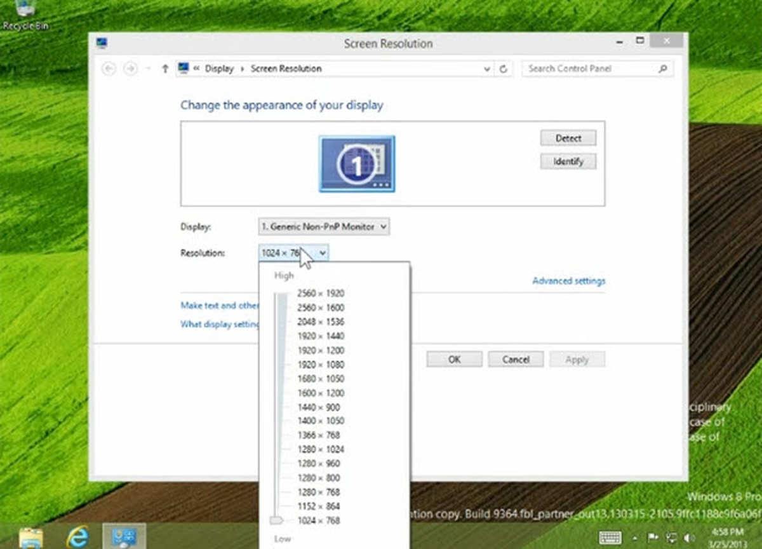Confirm with the OK button
The image size is (762, 549).
pyautogui.click(x=455, y=360)
